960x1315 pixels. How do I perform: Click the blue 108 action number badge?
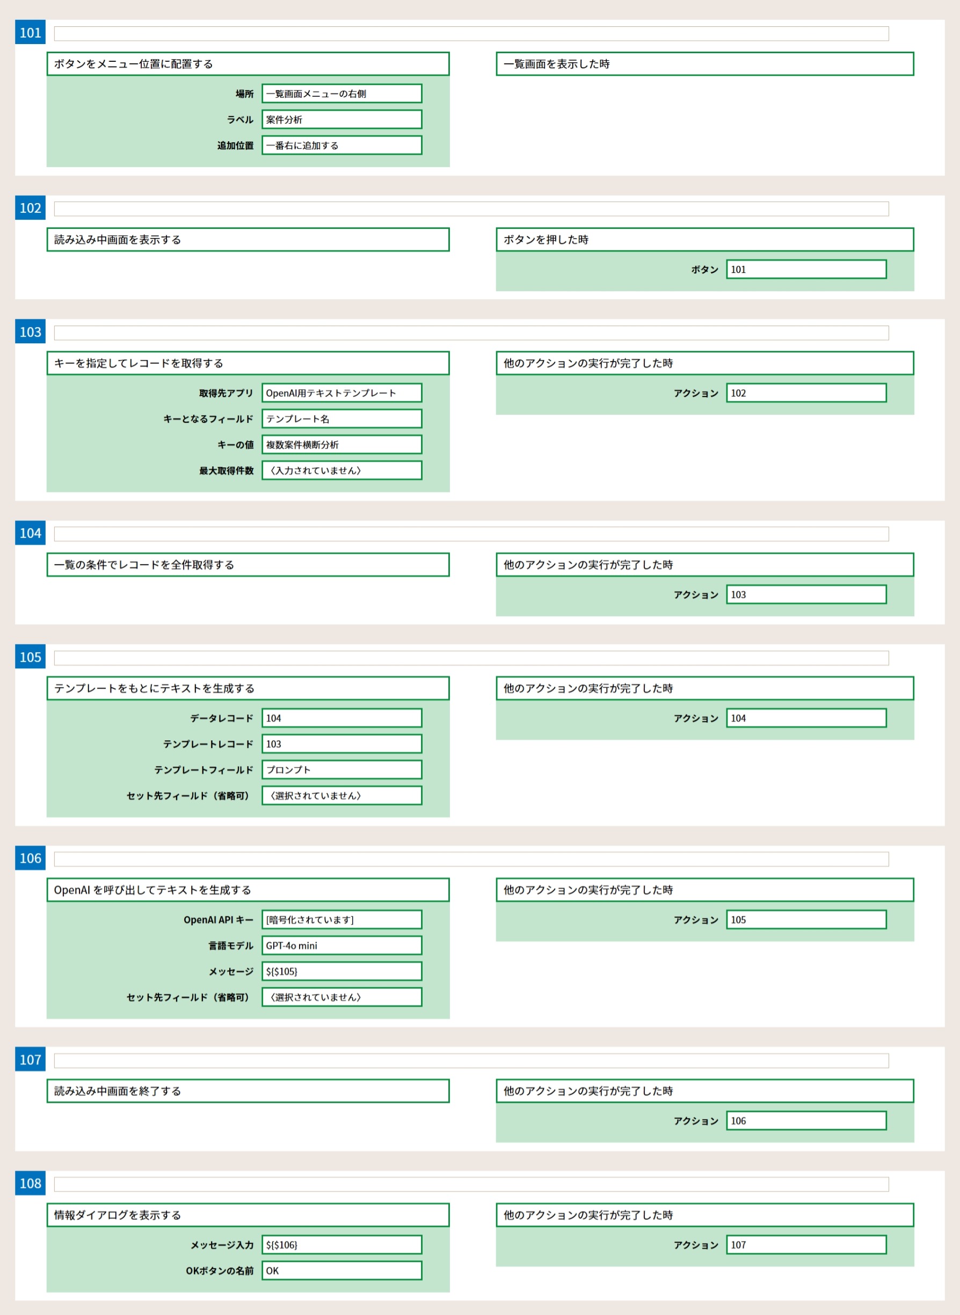30,1183
